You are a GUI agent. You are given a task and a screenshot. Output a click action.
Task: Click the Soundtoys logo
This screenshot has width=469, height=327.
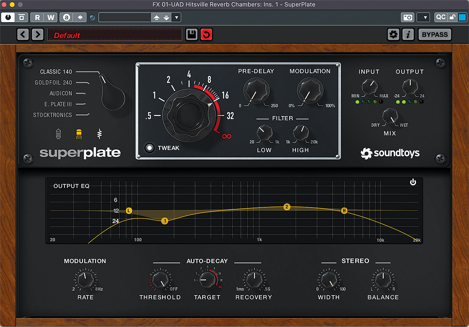point(389,153)
